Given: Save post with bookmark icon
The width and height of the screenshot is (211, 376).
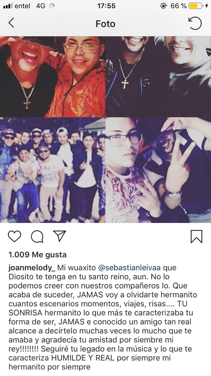Looking at the screenshot, I should point(196,236).
